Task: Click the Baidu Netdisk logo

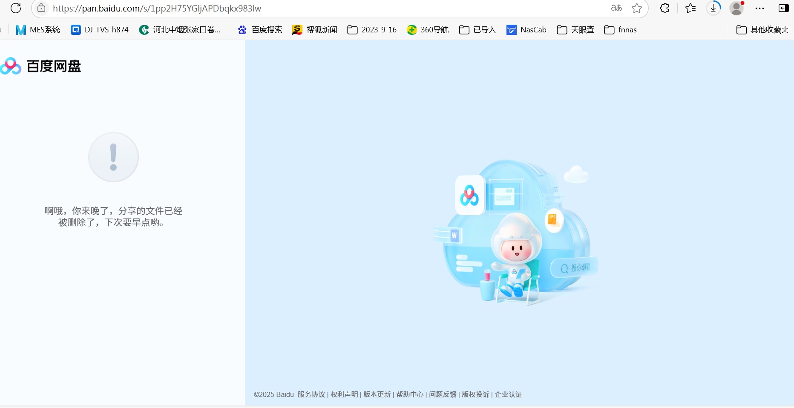Action: [41, 66]
